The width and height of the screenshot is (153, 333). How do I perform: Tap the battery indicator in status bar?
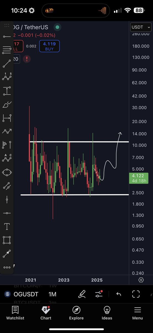[x=139, y=11]
